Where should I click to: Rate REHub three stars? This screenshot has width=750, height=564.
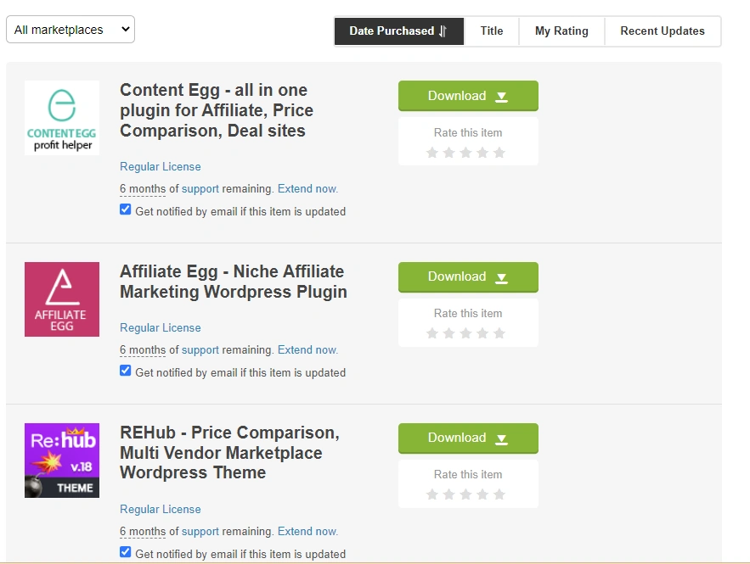465,494
